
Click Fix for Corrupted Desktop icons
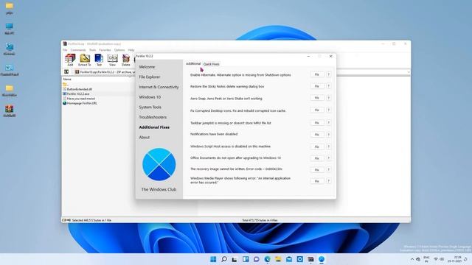317,110
